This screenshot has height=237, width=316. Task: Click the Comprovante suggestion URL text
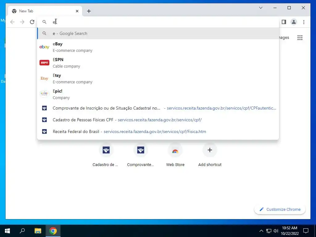222,108
